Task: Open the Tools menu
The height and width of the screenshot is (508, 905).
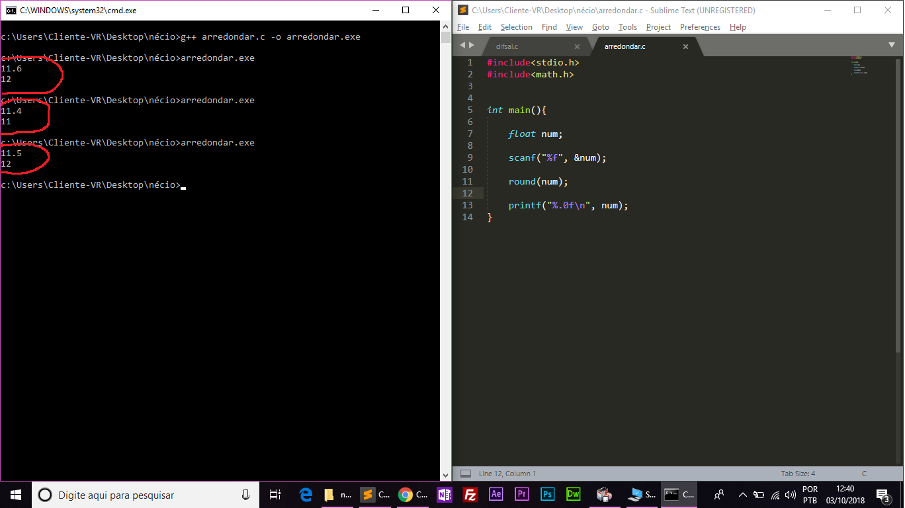Action: [628, 27]
